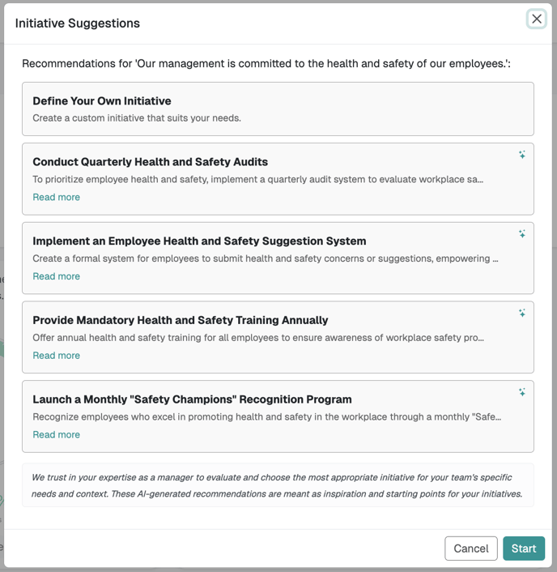Image resolution: width=557 pixels, height=572 pixels.
Task: Close the Initiative Suggestions dialog
Action: pyautogui.click(x=536, y=19)
